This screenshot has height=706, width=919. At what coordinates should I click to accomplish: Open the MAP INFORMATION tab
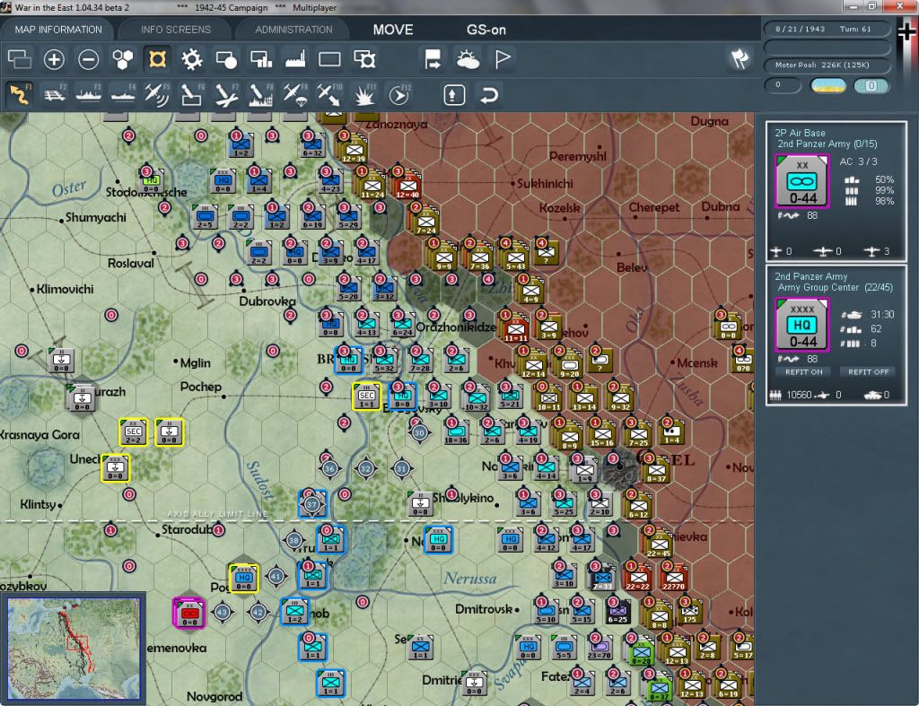pyautogui.click(x=58, y=30)
